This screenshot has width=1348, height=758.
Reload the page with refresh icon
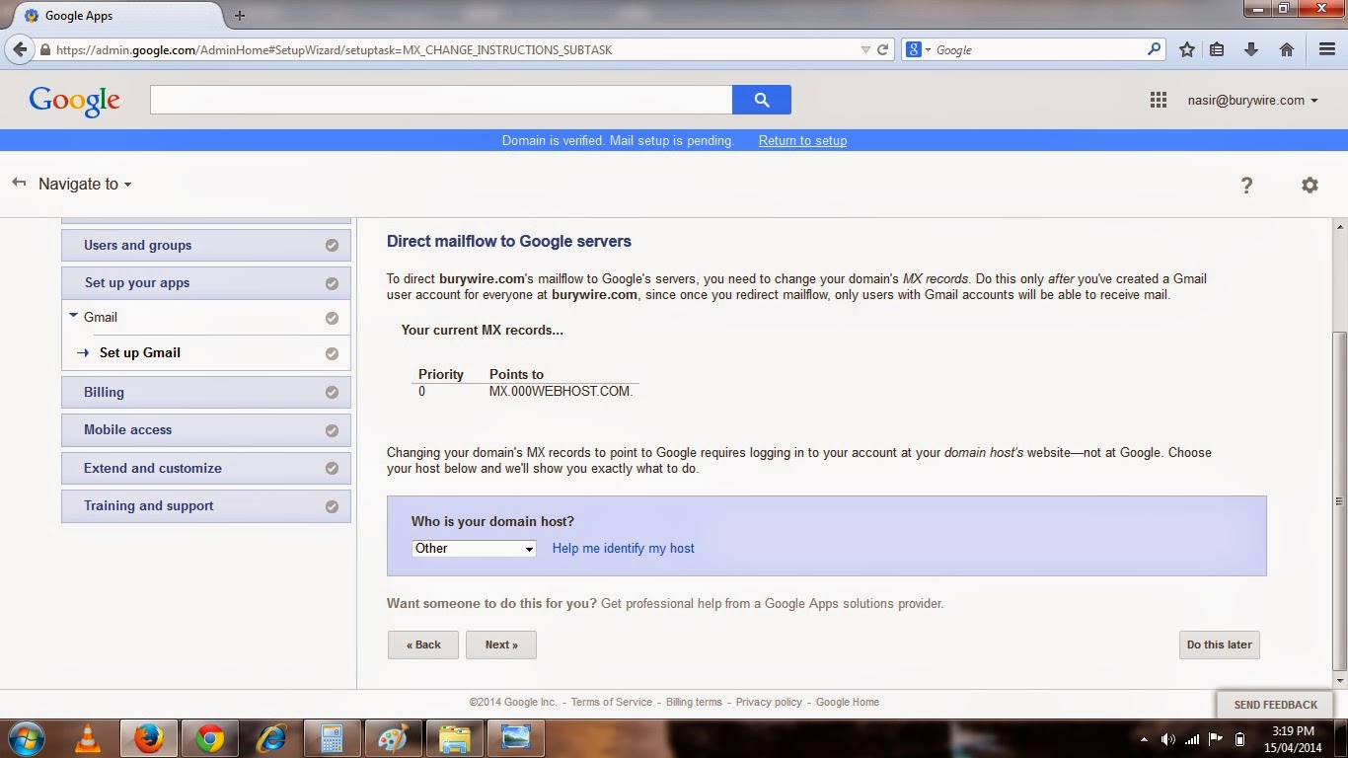(883, 49)
